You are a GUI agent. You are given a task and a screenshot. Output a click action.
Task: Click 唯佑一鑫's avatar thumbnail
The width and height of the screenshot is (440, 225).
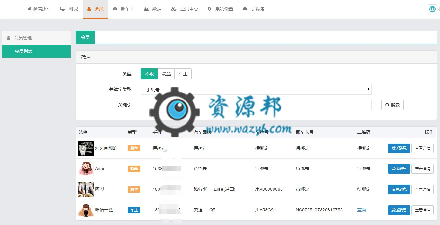86,210
